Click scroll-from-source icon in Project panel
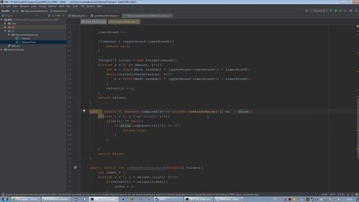This screenshot has width=359, height=202. tap(49, 16)
